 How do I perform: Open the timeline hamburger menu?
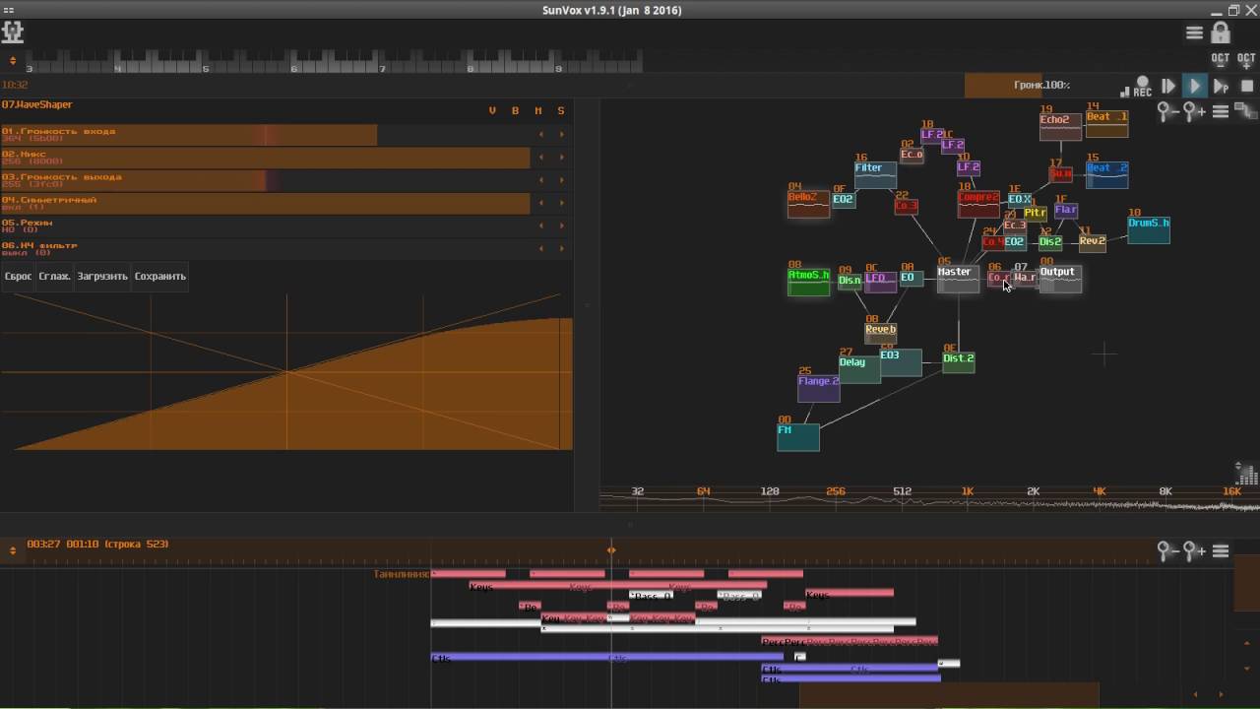click(x=1221, y=551)
